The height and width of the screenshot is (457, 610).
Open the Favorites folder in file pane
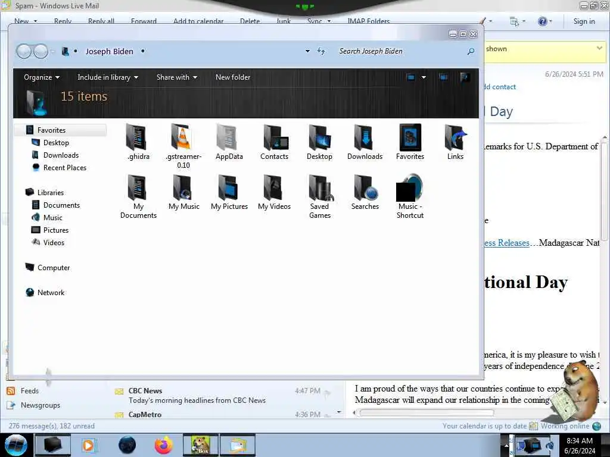410,142
